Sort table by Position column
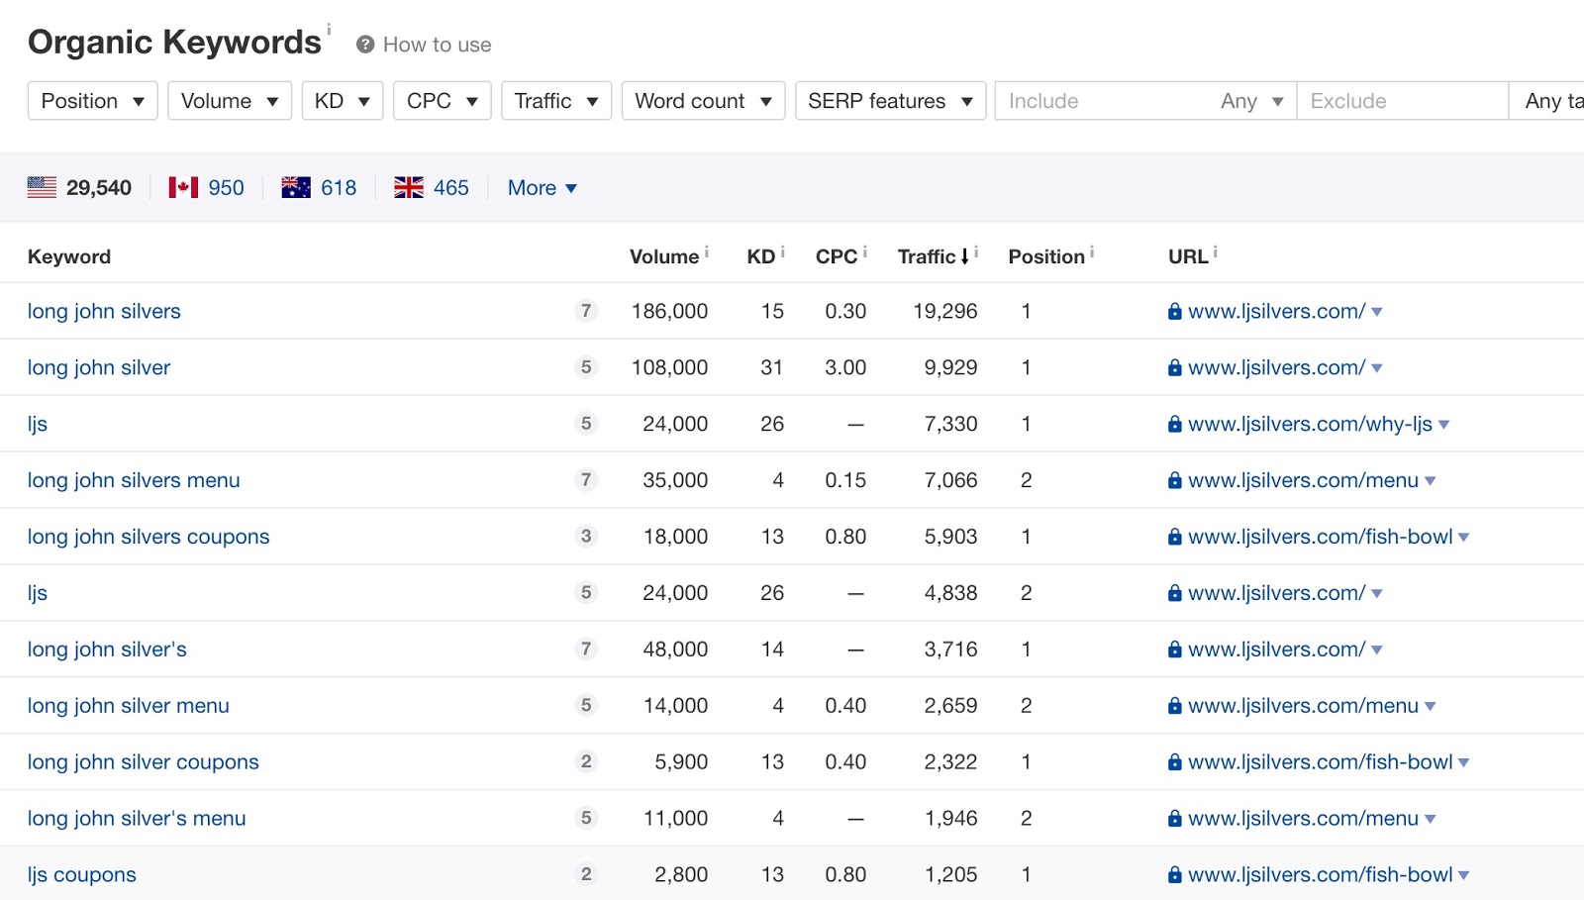The height and width of the screenshot is (900, 1584). [x=1046, y=256]
